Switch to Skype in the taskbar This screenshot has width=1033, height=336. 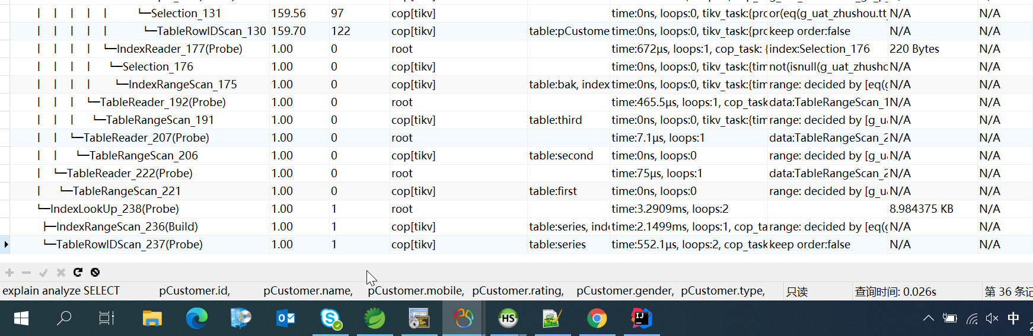pos(330,319)
